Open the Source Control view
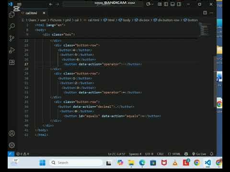Screen dimensions: 230x172 click(12, 38)
